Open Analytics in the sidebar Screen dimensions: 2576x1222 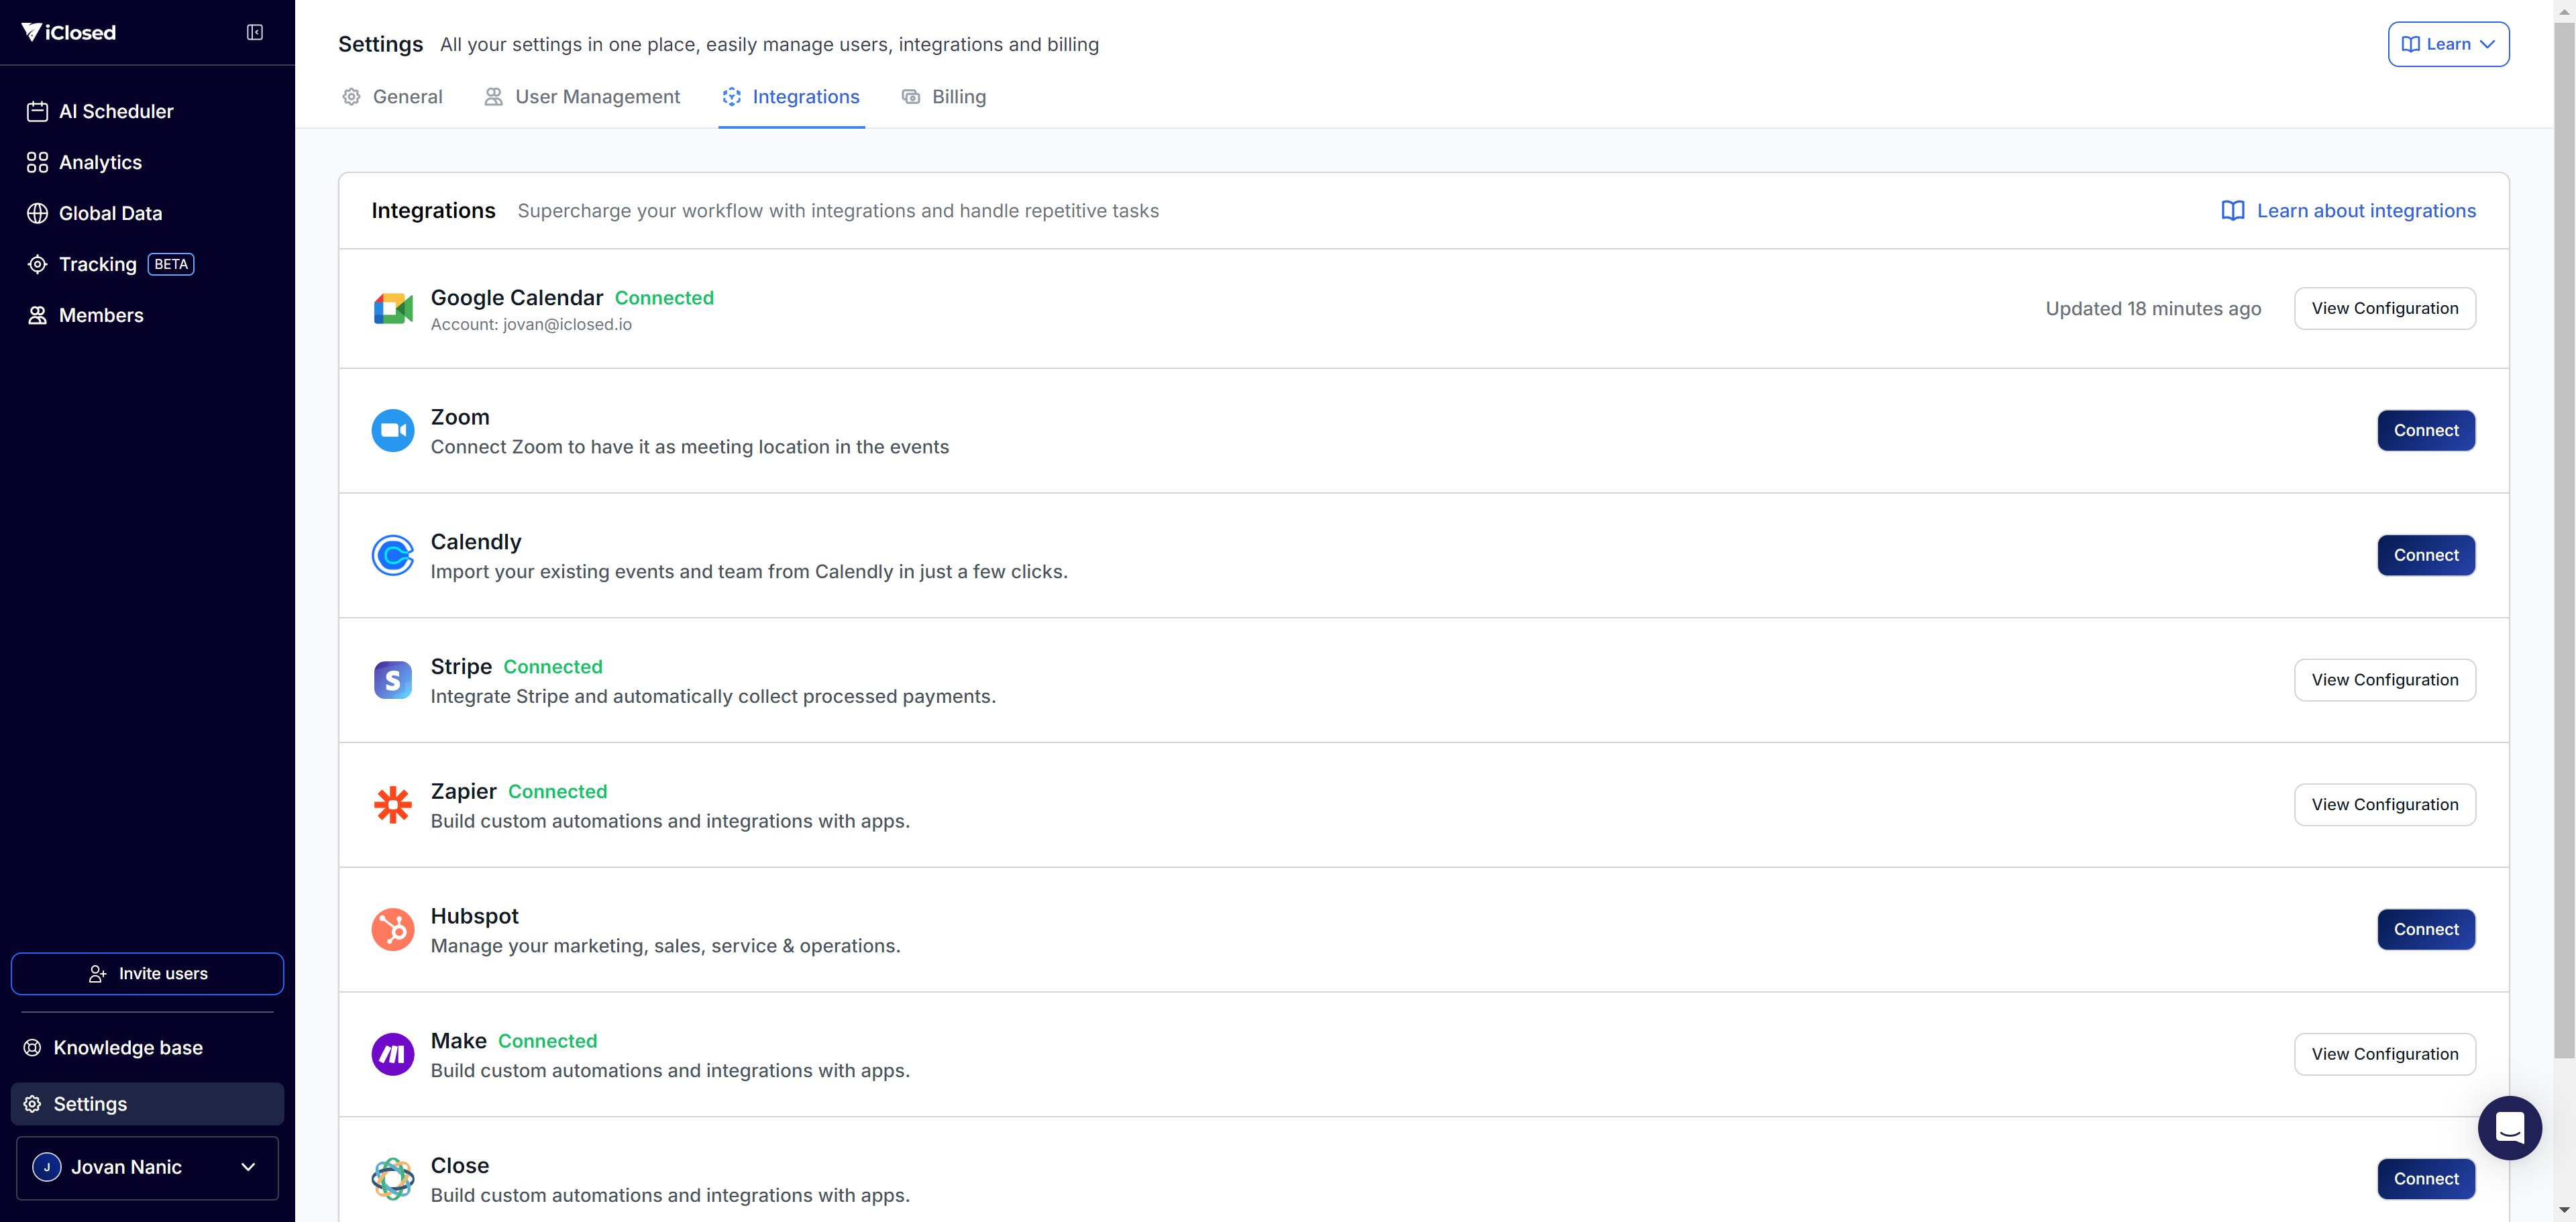point(100,162)
